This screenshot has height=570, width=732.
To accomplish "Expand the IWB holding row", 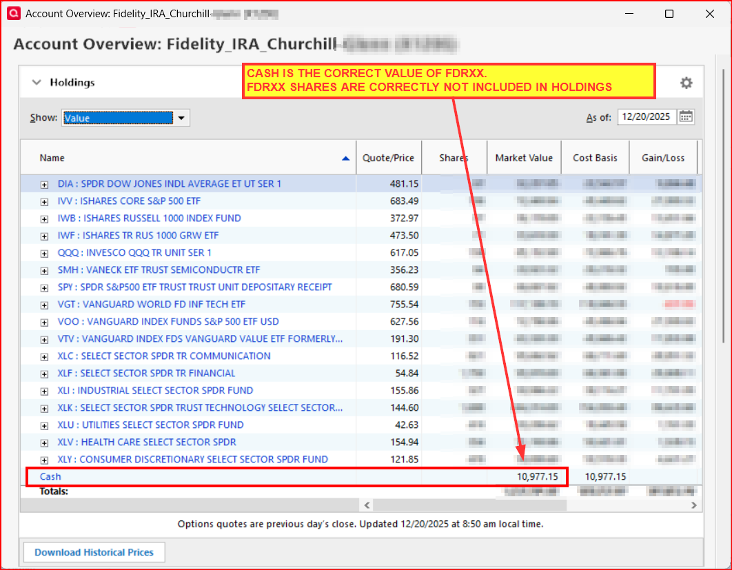I will (x=44, y=219).
